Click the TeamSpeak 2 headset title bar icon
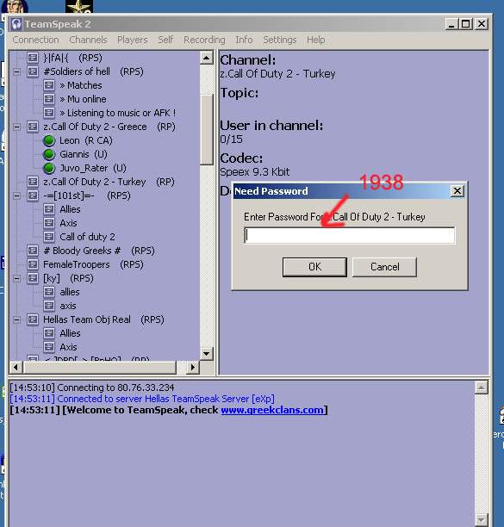504x527 pixels. click(16, 24)
